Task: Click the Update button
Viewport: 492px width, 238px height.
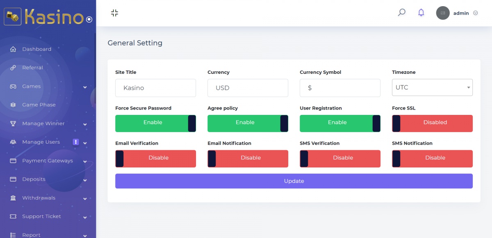Action: (294, 181)
